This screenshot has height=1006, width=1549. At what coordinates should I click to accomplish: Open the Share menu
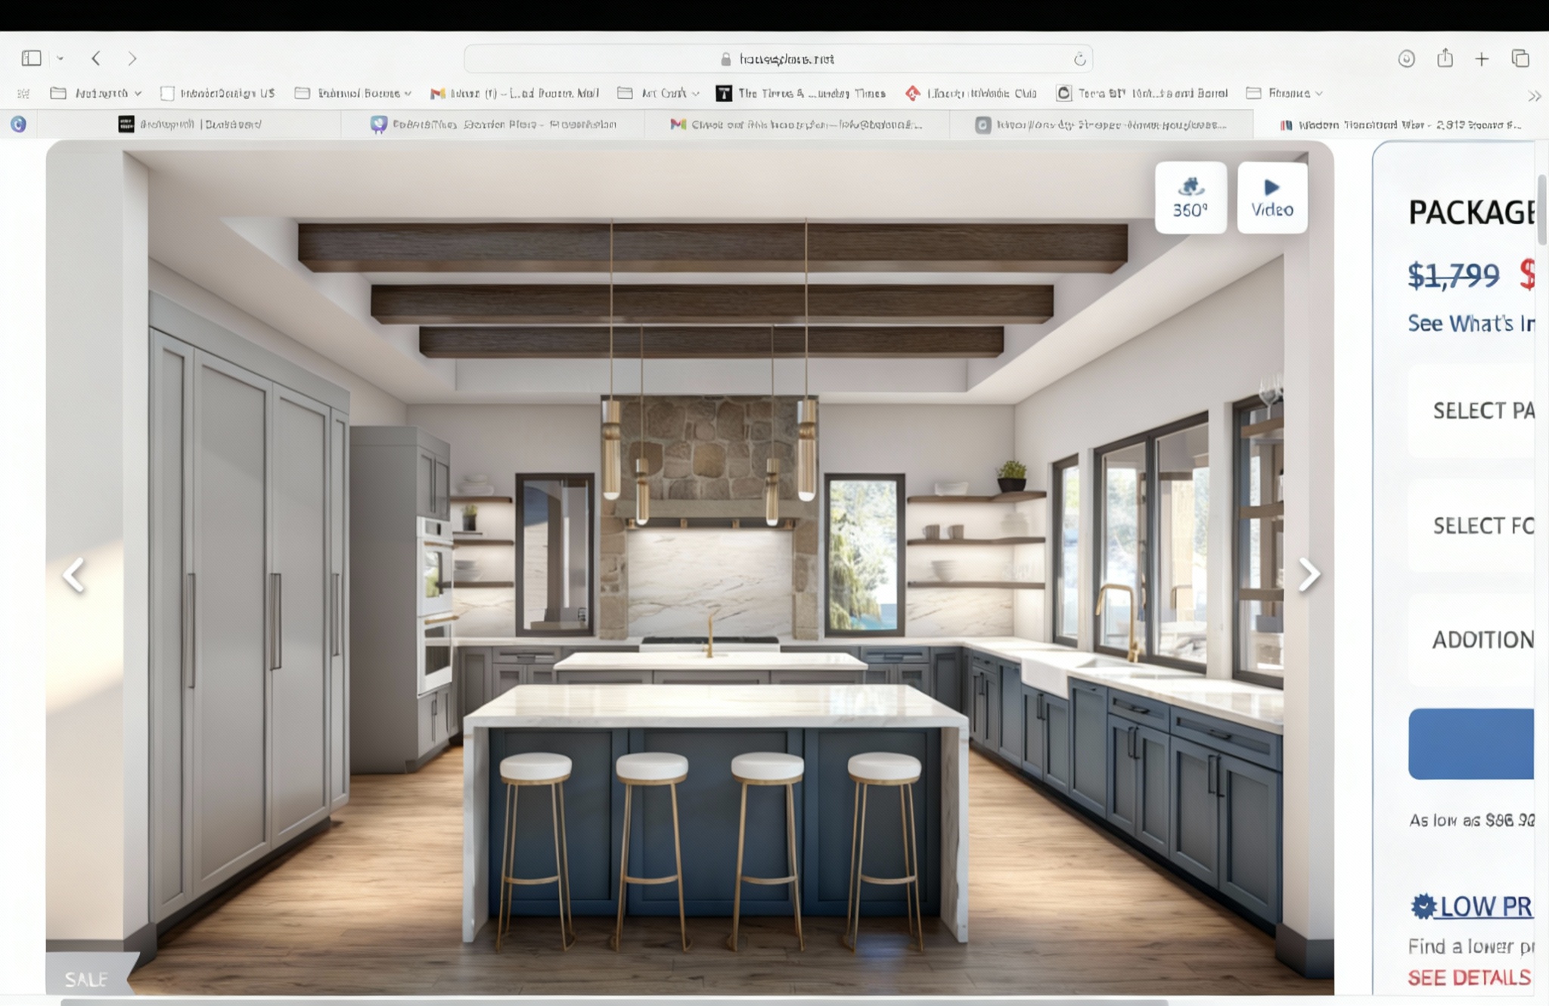coord(1445,58)
